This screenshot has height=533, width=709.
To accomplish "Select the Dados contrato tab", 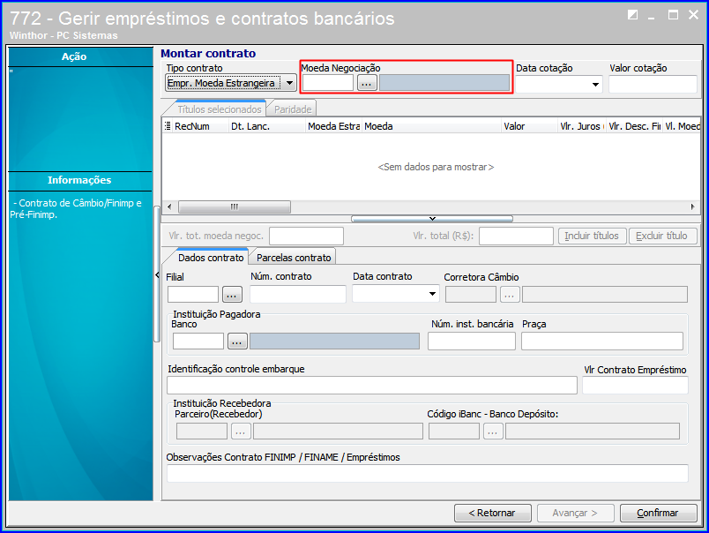I will pos(210,258).
